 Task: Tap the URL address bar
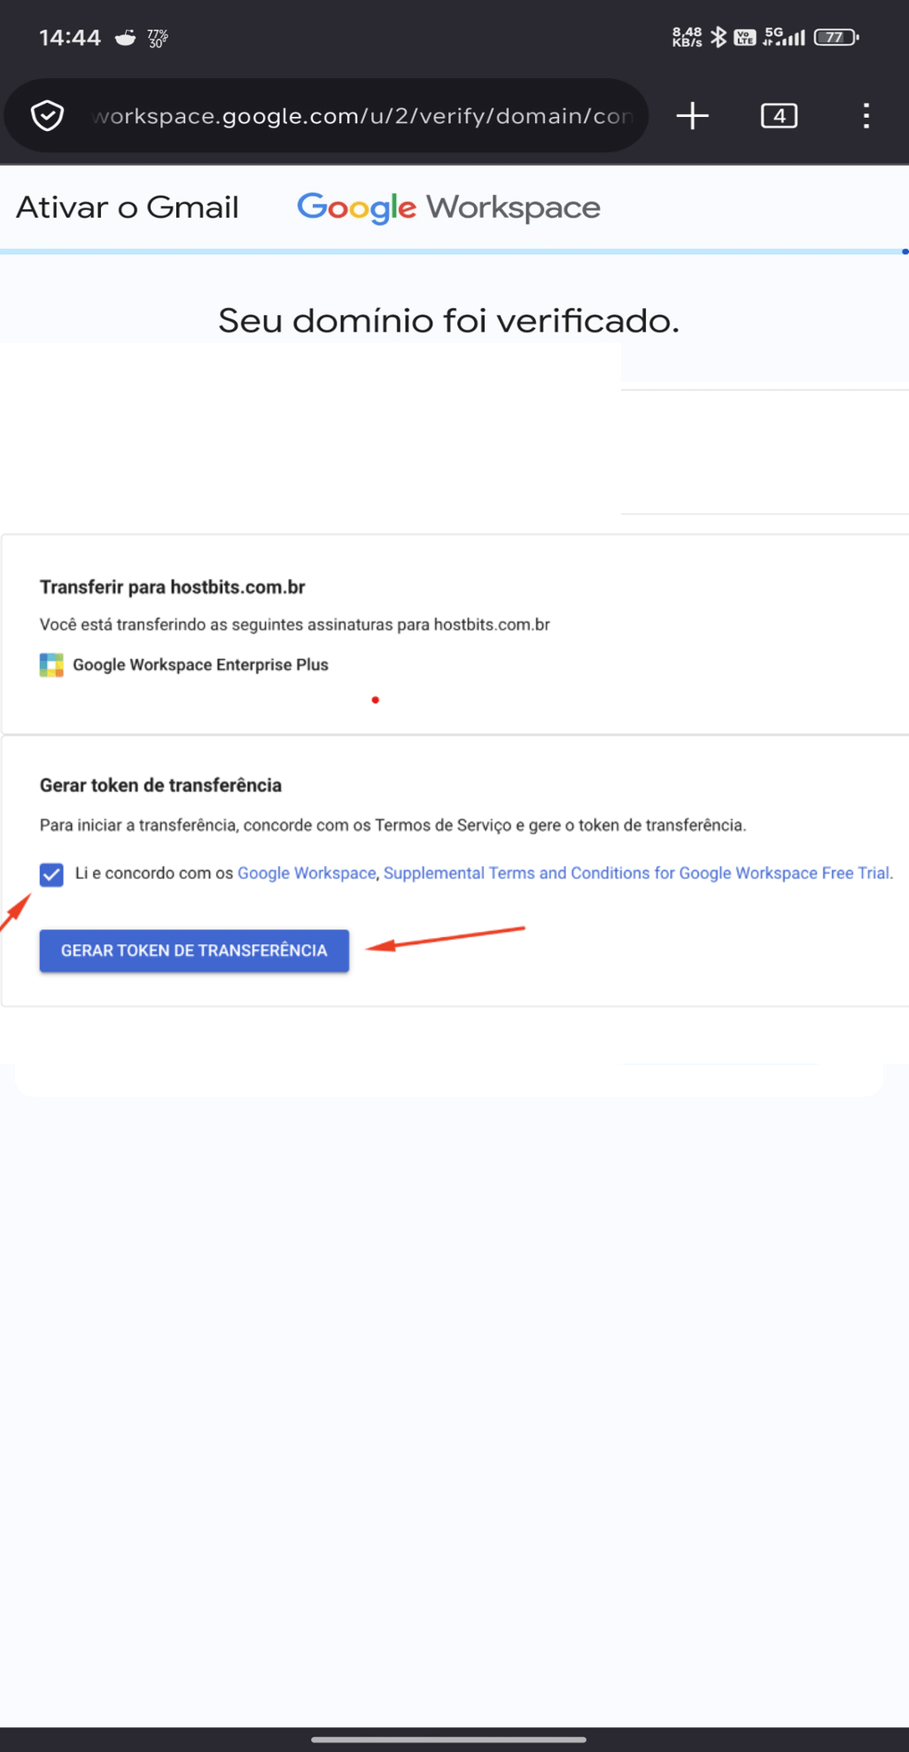tap(361, 116)
